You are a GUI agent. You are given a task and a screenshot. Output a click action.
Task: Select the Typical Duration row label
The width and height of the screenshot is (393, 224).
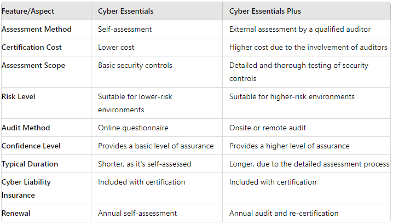[x=30, y=164]
